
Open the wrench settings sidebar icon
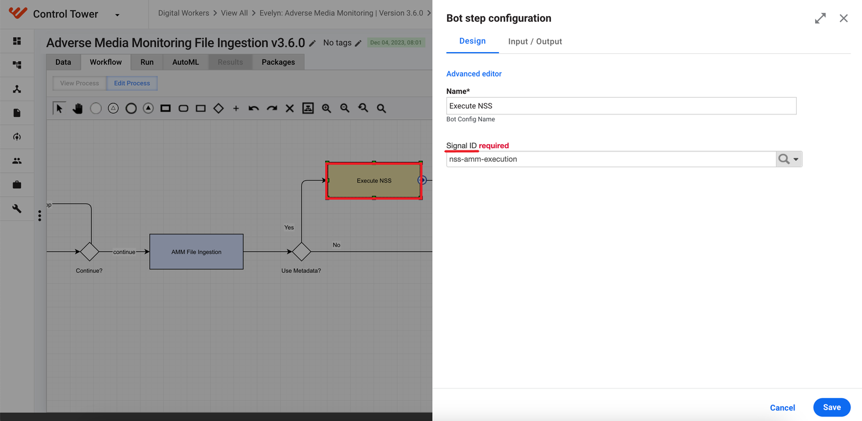17,209
